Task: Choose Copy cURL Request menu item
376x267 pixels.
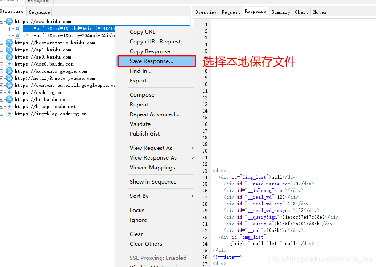Action: coord(156,42)
